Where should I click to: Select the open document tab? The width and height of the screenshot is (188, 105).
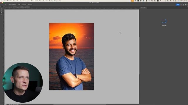coord(17,7)
